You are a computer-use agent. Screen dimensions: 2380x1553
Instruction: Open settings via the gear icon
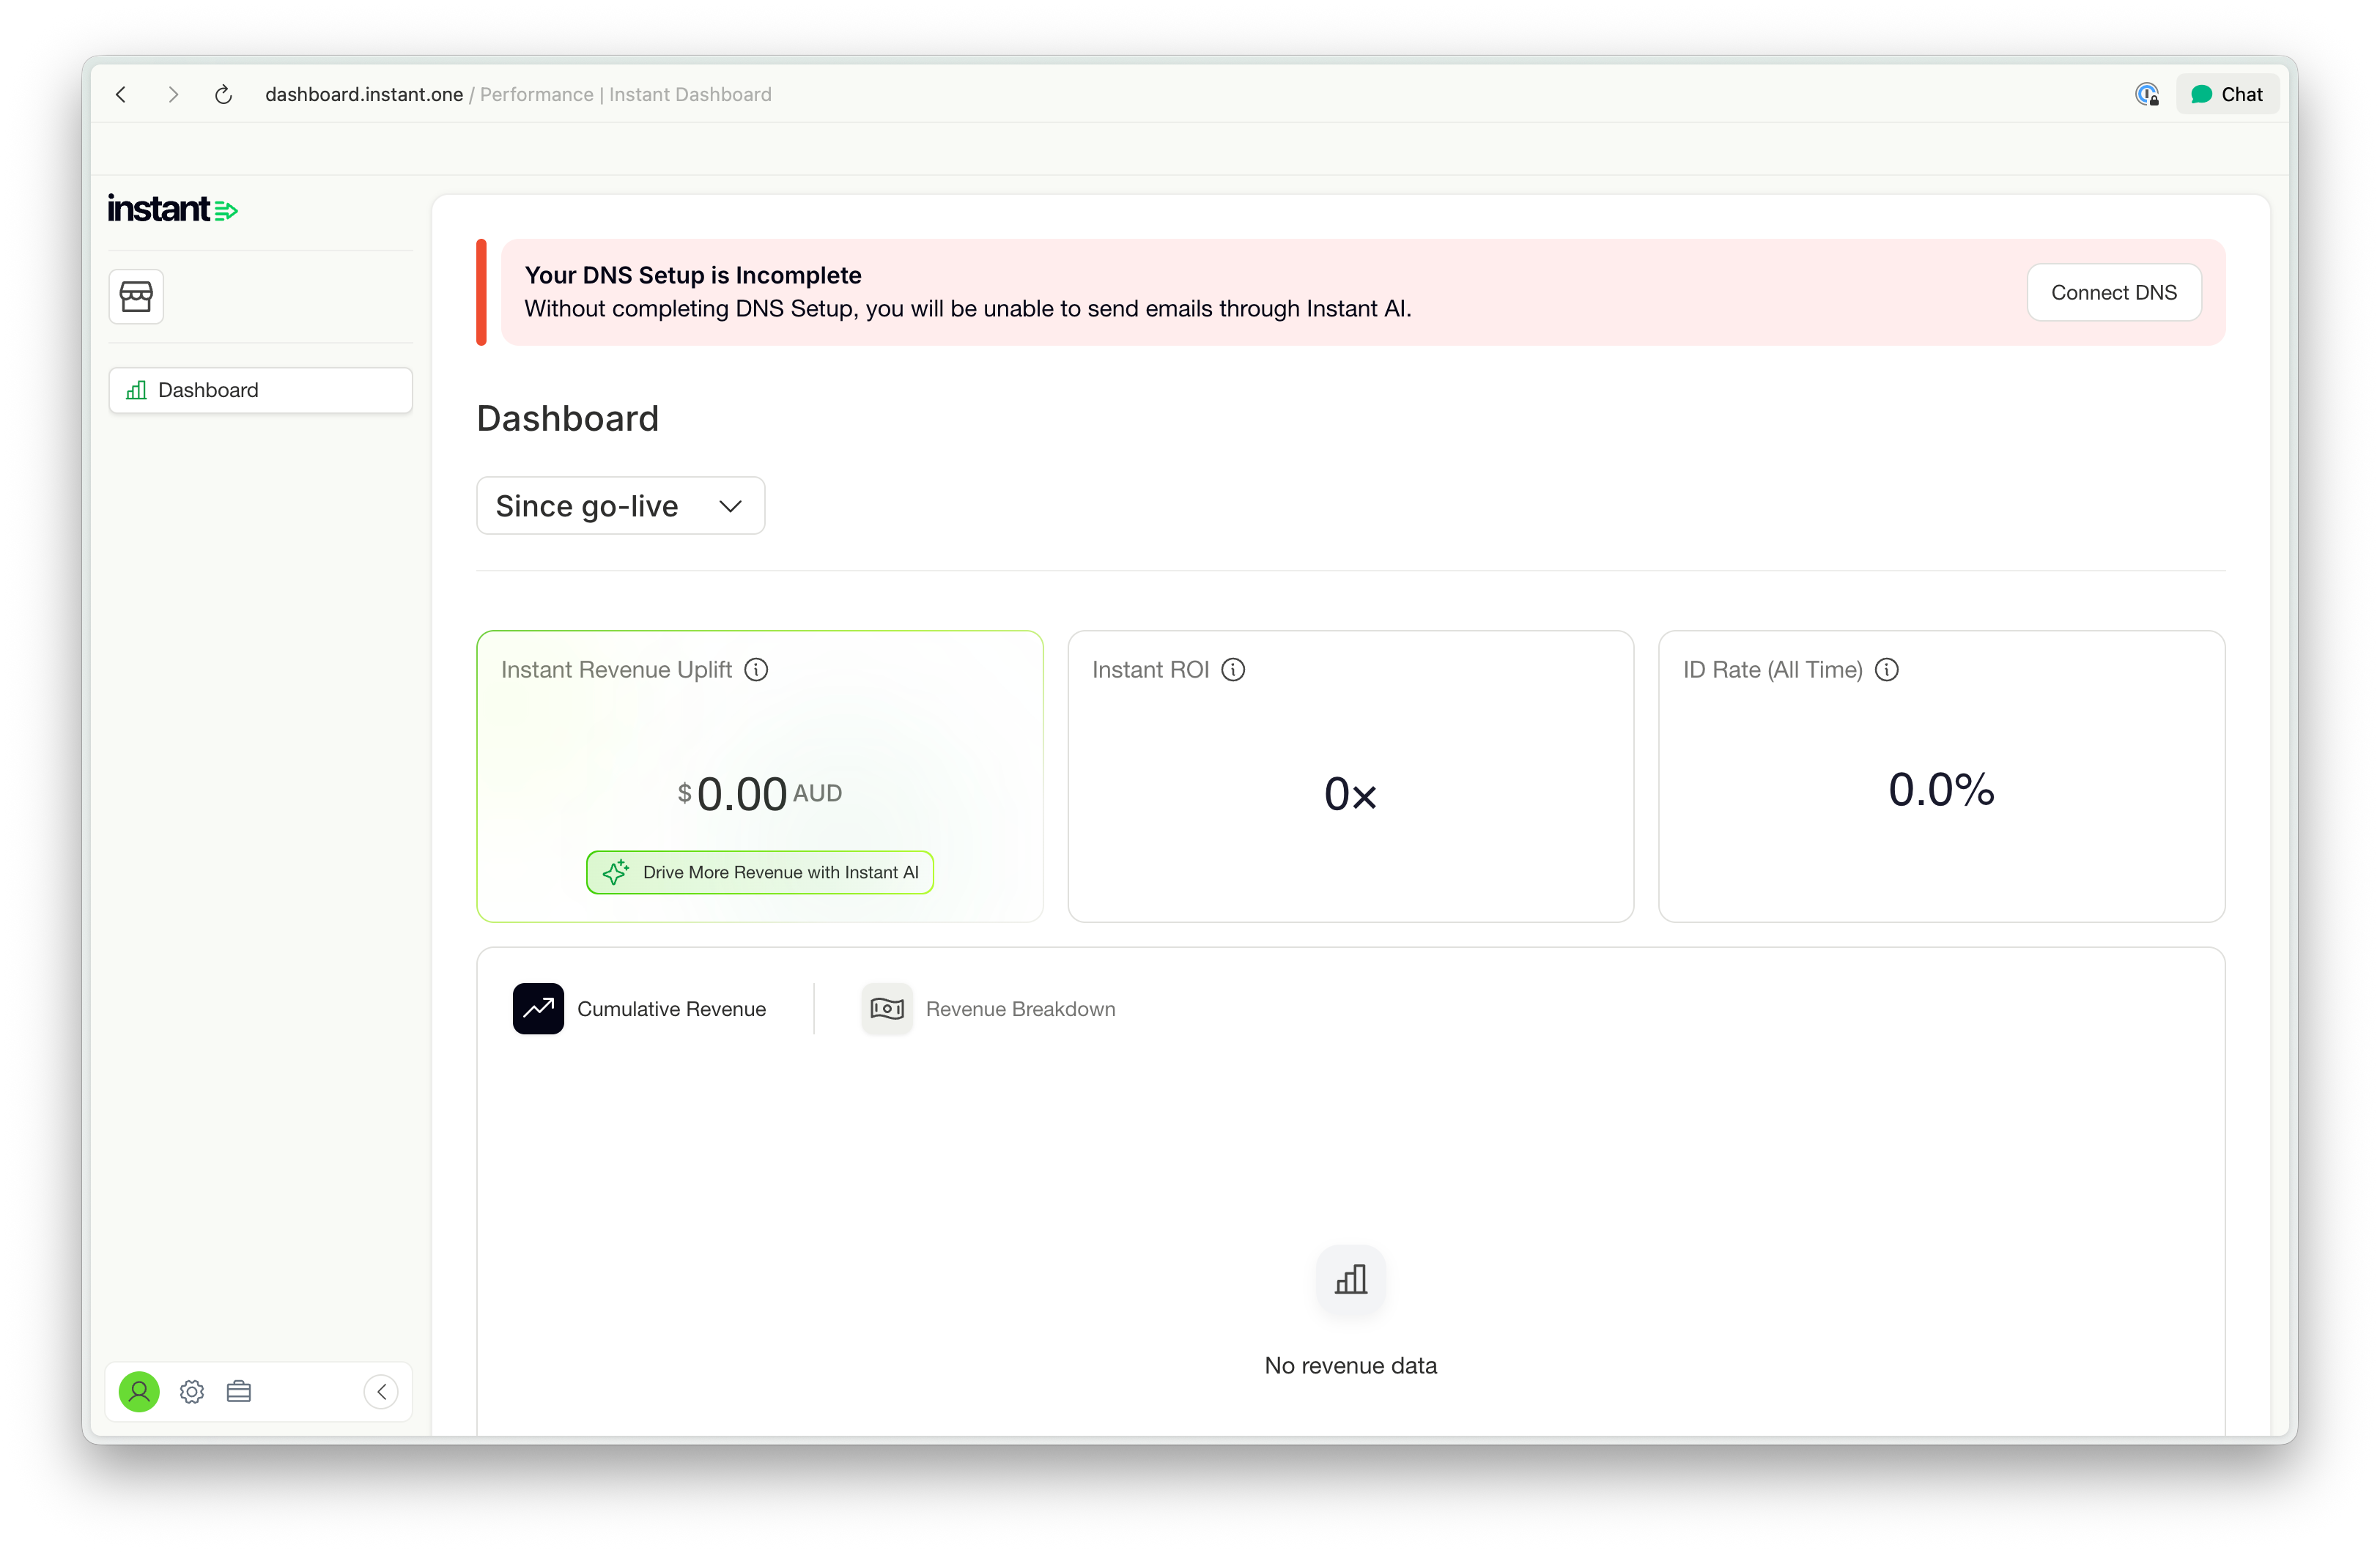pos(192,1391)
